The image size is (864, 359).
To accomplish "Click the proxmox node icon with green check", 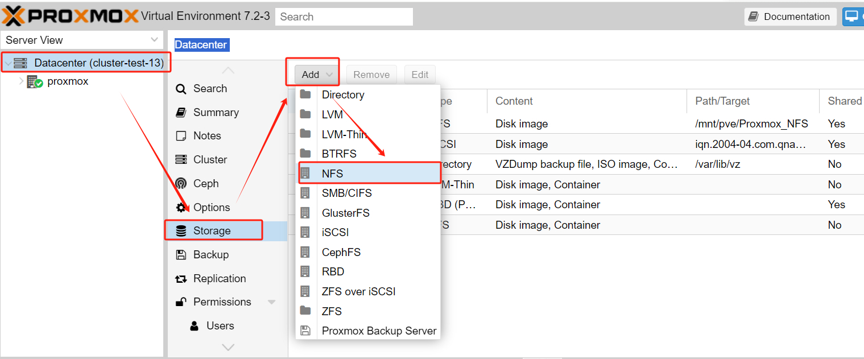I will pos(35,81).
